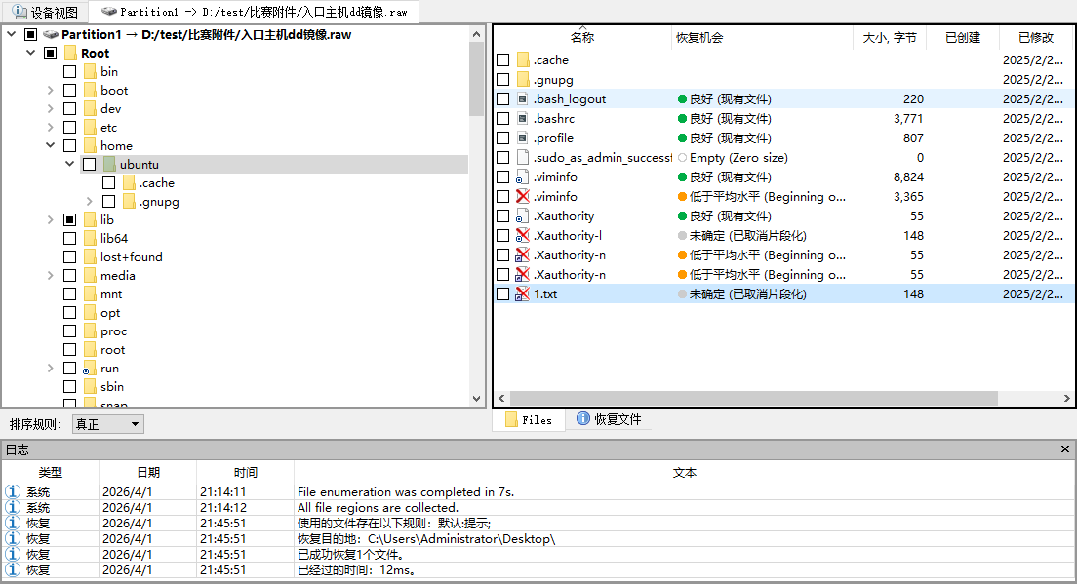Click the red deleted-file icon beside 1.txt
The width and height of the screenshot is (1077, 584).
pos(521,293)
